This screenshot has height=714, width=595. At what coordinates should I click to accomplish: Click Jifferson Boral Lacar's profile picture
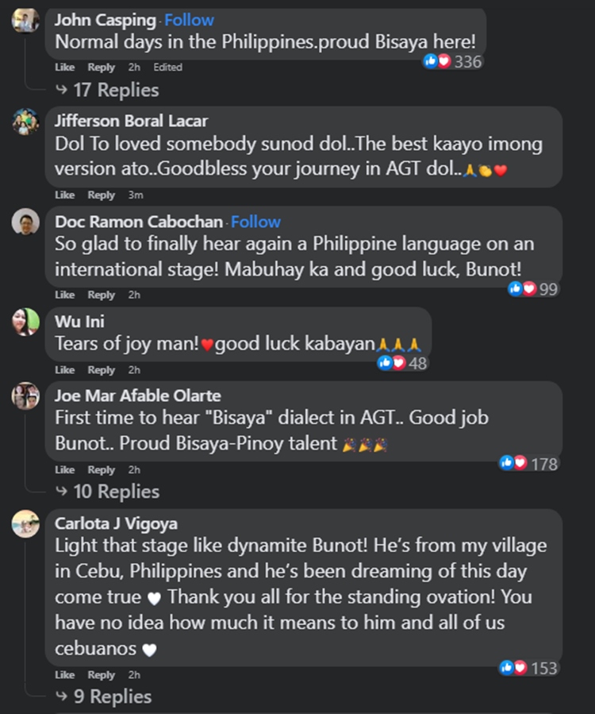click(x=25, y=123)
